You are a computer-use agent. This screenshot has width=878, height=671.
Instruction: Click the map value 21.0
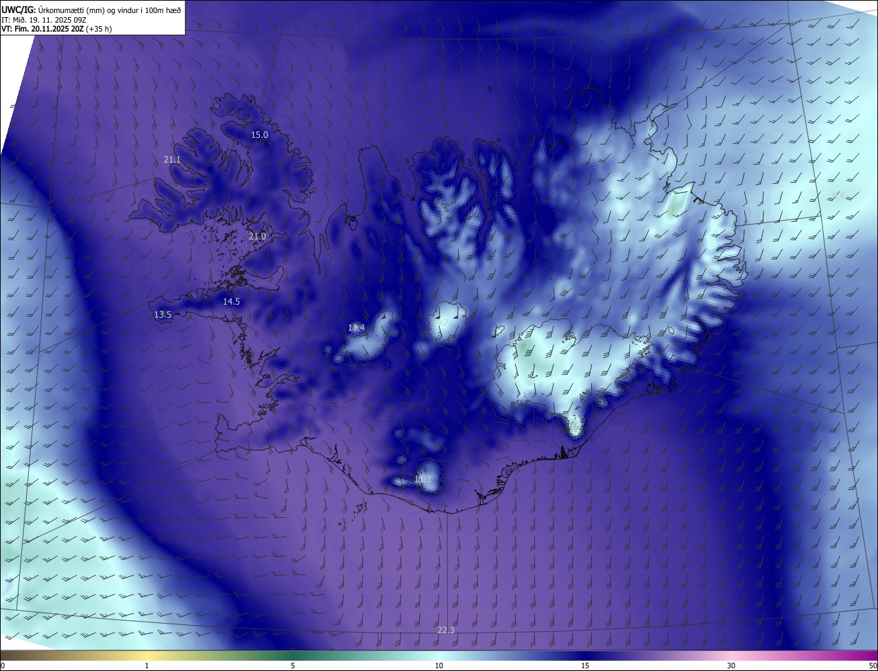click(257, 236)
